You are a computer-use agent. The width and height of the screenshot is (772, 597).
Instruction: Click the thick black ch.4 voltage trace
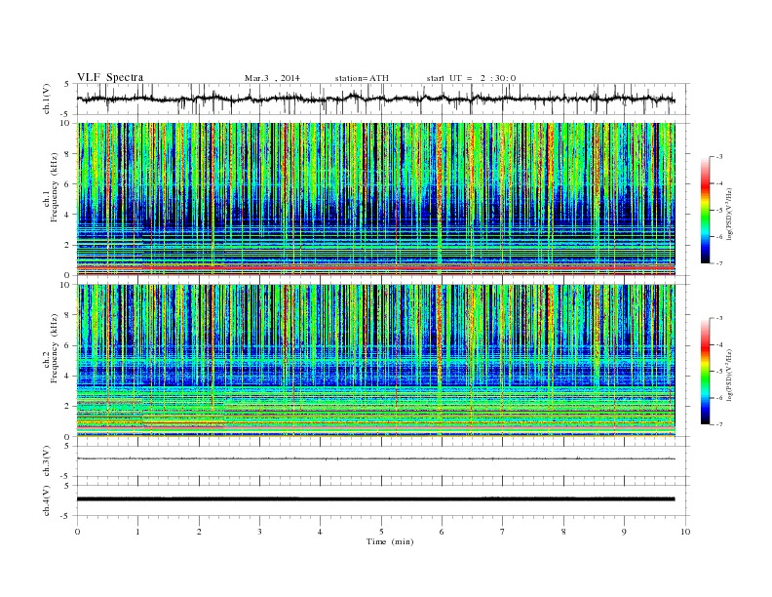coord(375,499)
